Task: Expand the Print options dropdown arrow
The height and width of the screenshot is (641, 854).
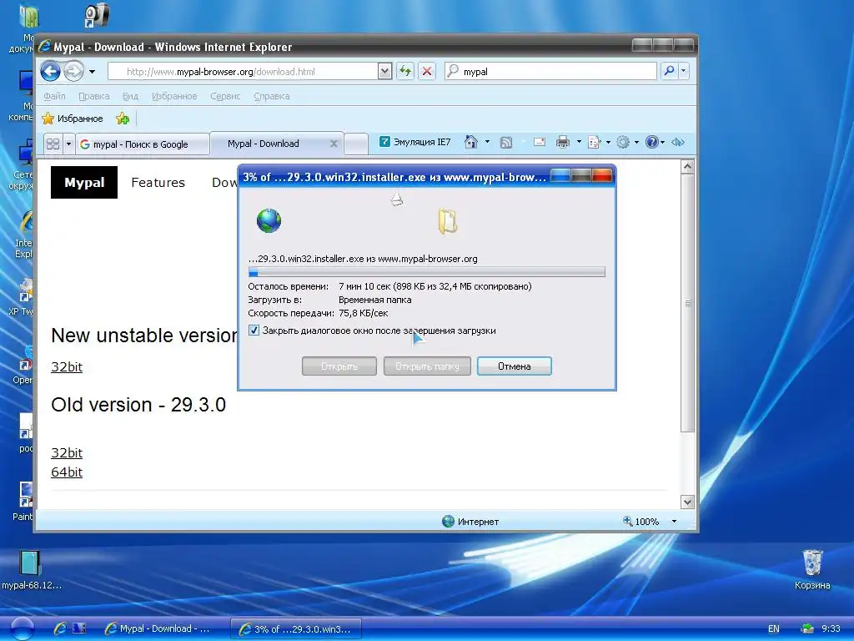Action: click(579, 142)
